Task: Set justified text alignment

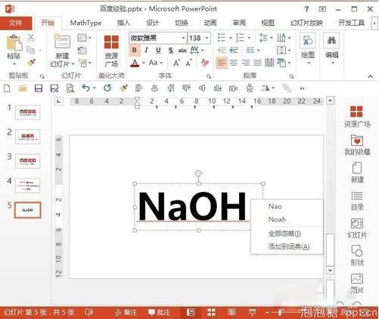Action: coord(257,63)
